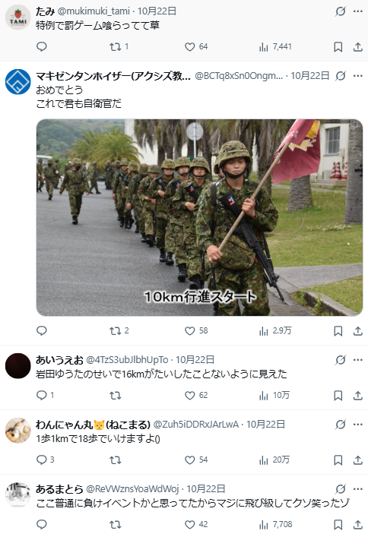Share たみ's tweet via upload icon

[357, 47]
